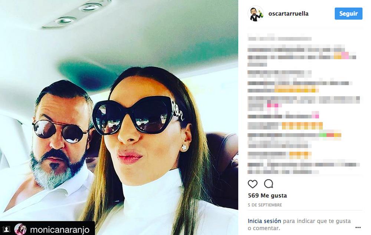This screenshot has width=371, height=235.
Task: Click the 5 DE SEPTIEMBRE date link
Action: [x=265, y=205]
